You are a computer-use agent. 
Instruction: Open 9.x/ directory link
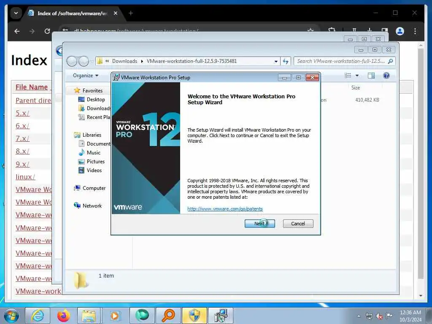(22, 164)
